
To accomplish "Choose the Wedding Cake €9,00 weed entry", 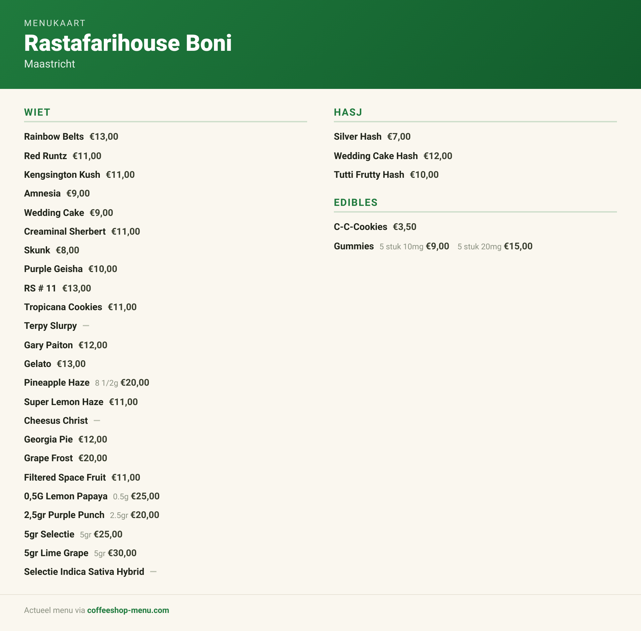I will (x=69, y=213).
